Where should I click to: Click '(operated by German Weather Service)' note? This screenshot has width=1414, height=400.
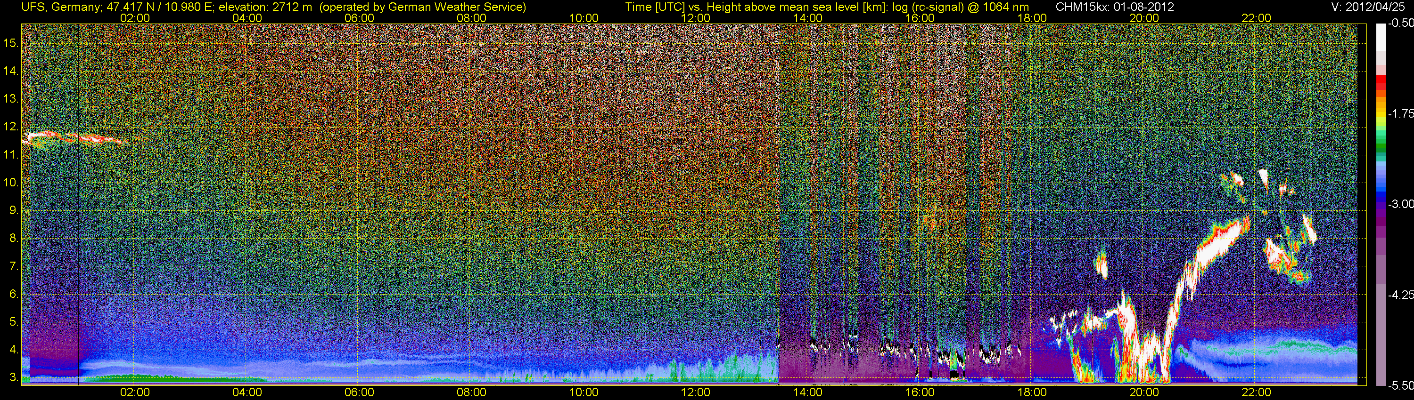point(423,7)
